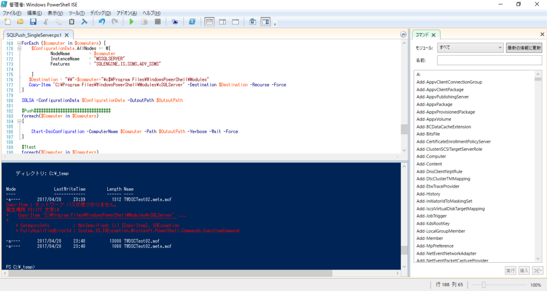Screen dimensions: 547x291
Task: Open the ヘルプ(H) menu
Action: [151, 13]
